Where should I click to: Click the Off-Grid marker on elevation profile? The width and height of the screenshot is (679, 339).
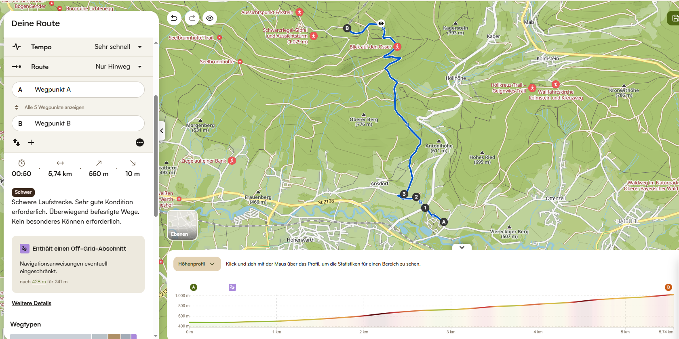pos(232,287)
